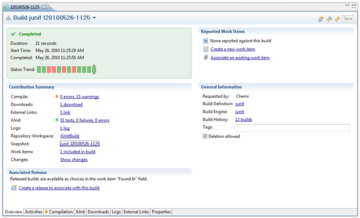The image size is (360, 218).
Task: Click the green status icon beside JUnit results
Action: click(x=57, y=120)
